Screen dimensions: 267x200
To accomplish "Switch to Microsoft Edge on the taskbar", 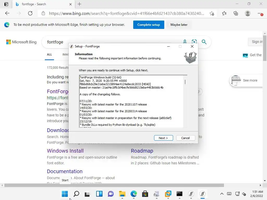I will 134,194.
